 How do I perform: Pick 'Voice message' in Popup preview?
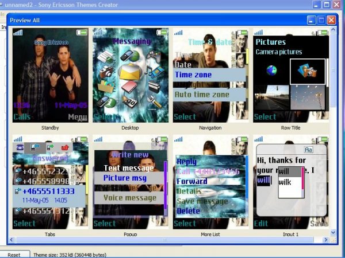click(129, 198)
